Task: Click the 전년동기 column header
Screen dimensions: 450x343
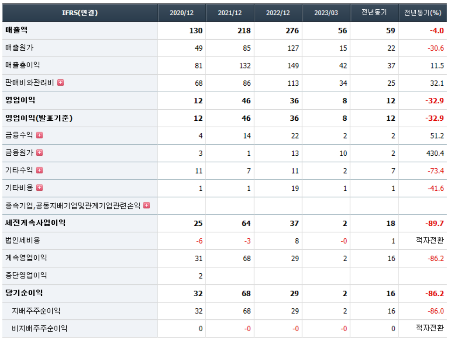Action: 374,12
